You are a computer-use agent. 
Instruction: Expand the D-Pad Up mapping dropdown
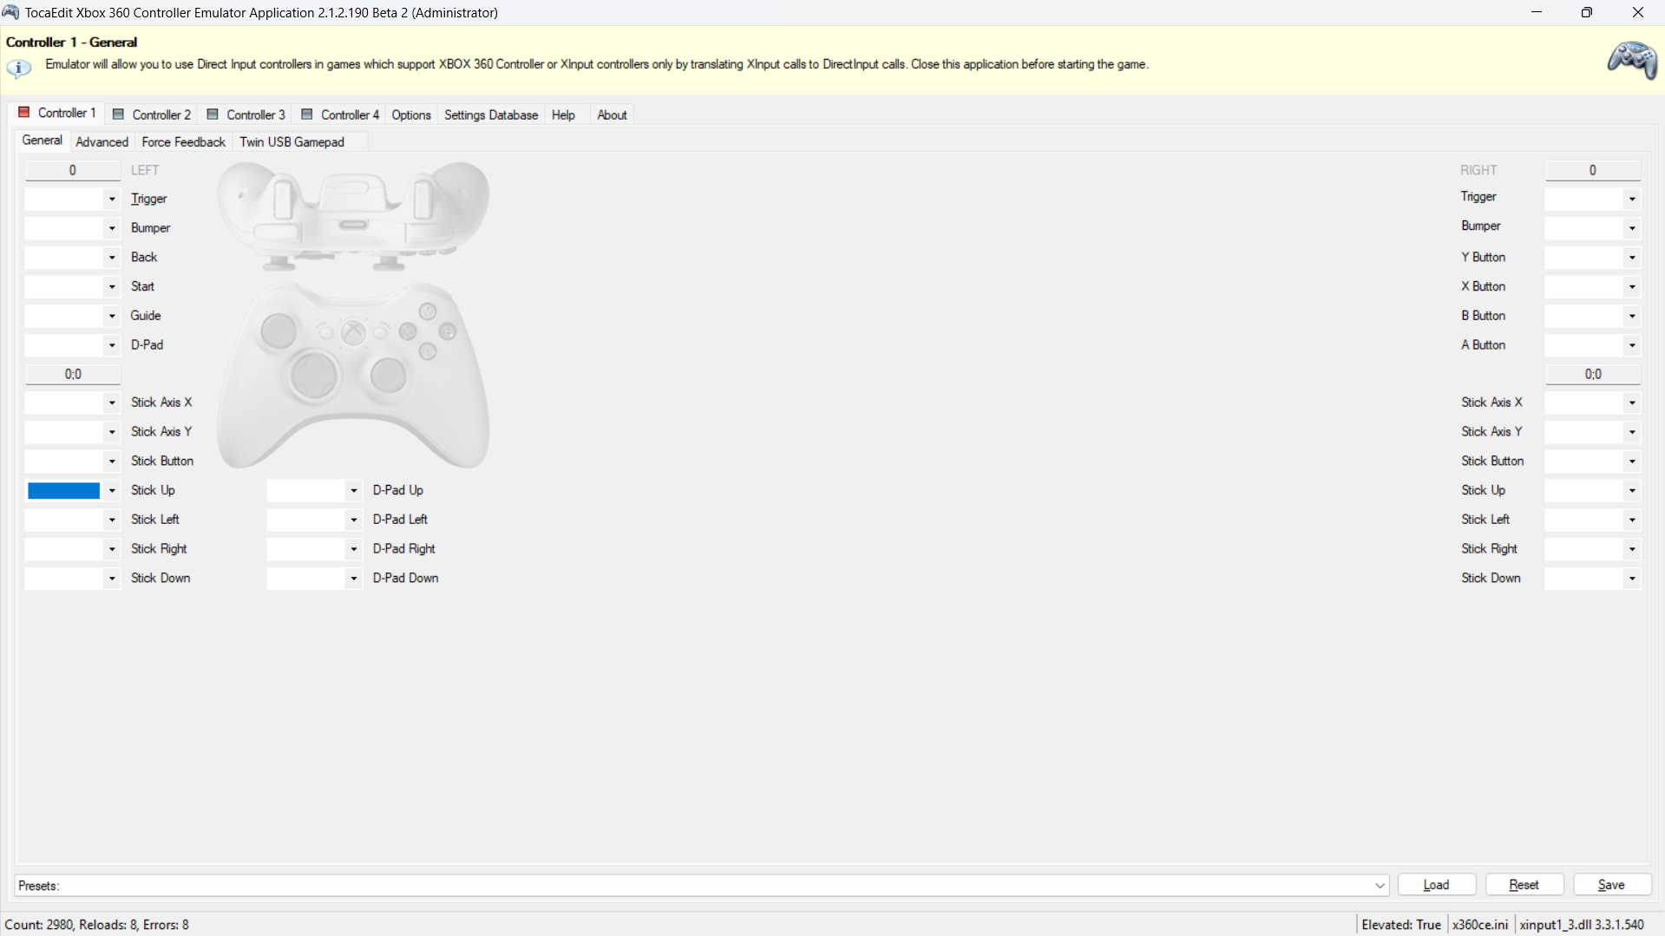point(353,491)
